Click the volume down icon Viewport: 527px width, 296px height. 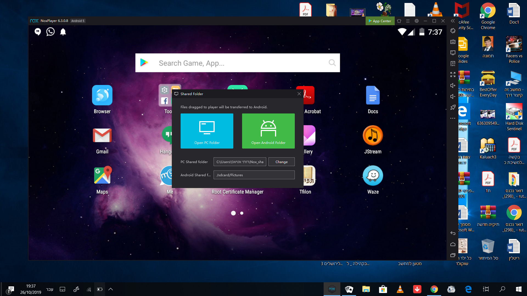pos(453,96)
